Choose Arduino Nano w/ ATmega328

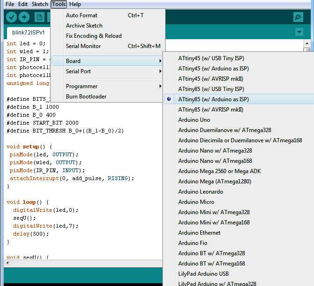pos(239,151)
